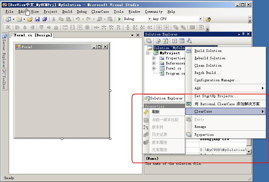This screenshot has height=182, width=269.
Task: Click 向 Rational ClearCase 添加解决方案 entry
Action: (x=226, y=104)
